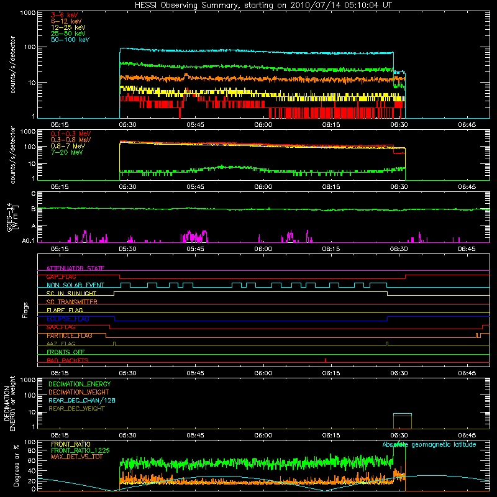This screenshot has height=497, width=497.
Task: Click the 05:30 tick label under the flags panel
Action: 127,373
